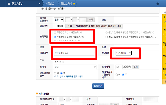Select 부동산임대업의 사업소득(30) radio button
166x105 pixels.
tap(55, 33)
